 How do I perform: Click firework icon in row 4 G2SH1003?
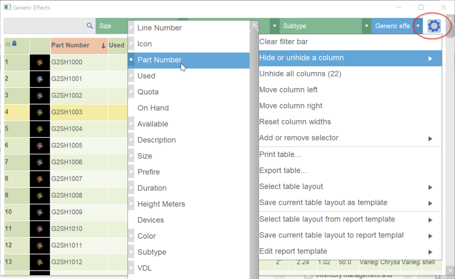(x=40, y=112)
